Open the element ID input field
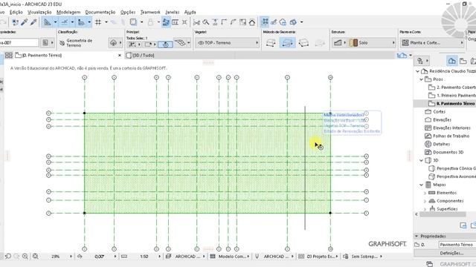The height and width of the screenshot is (267, 476). pos(19,43)
